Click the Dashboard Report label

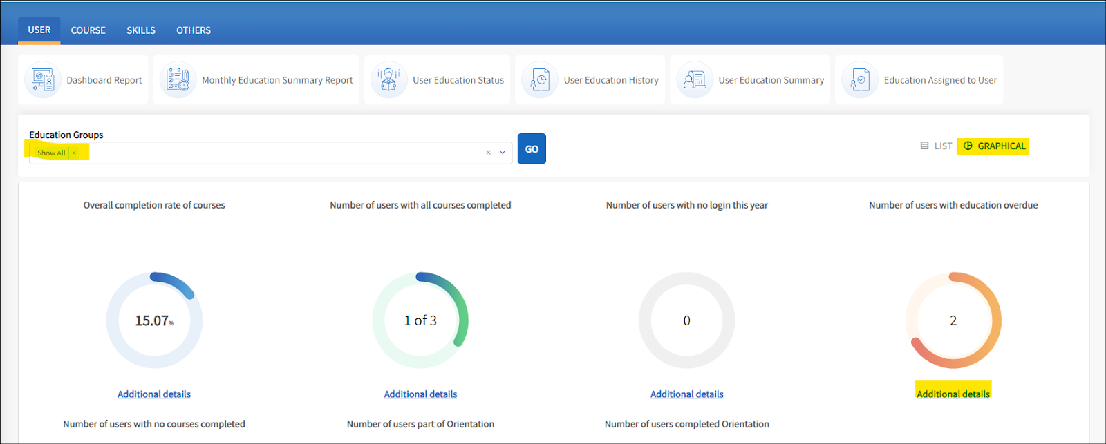(104, 80)
